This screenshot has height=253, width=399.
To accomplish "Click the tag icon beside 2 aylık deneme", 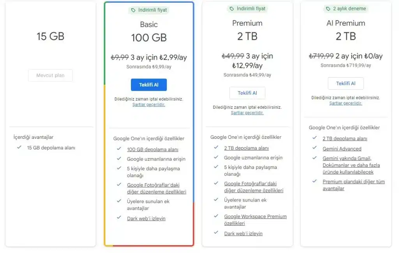I will pos(328,9).
